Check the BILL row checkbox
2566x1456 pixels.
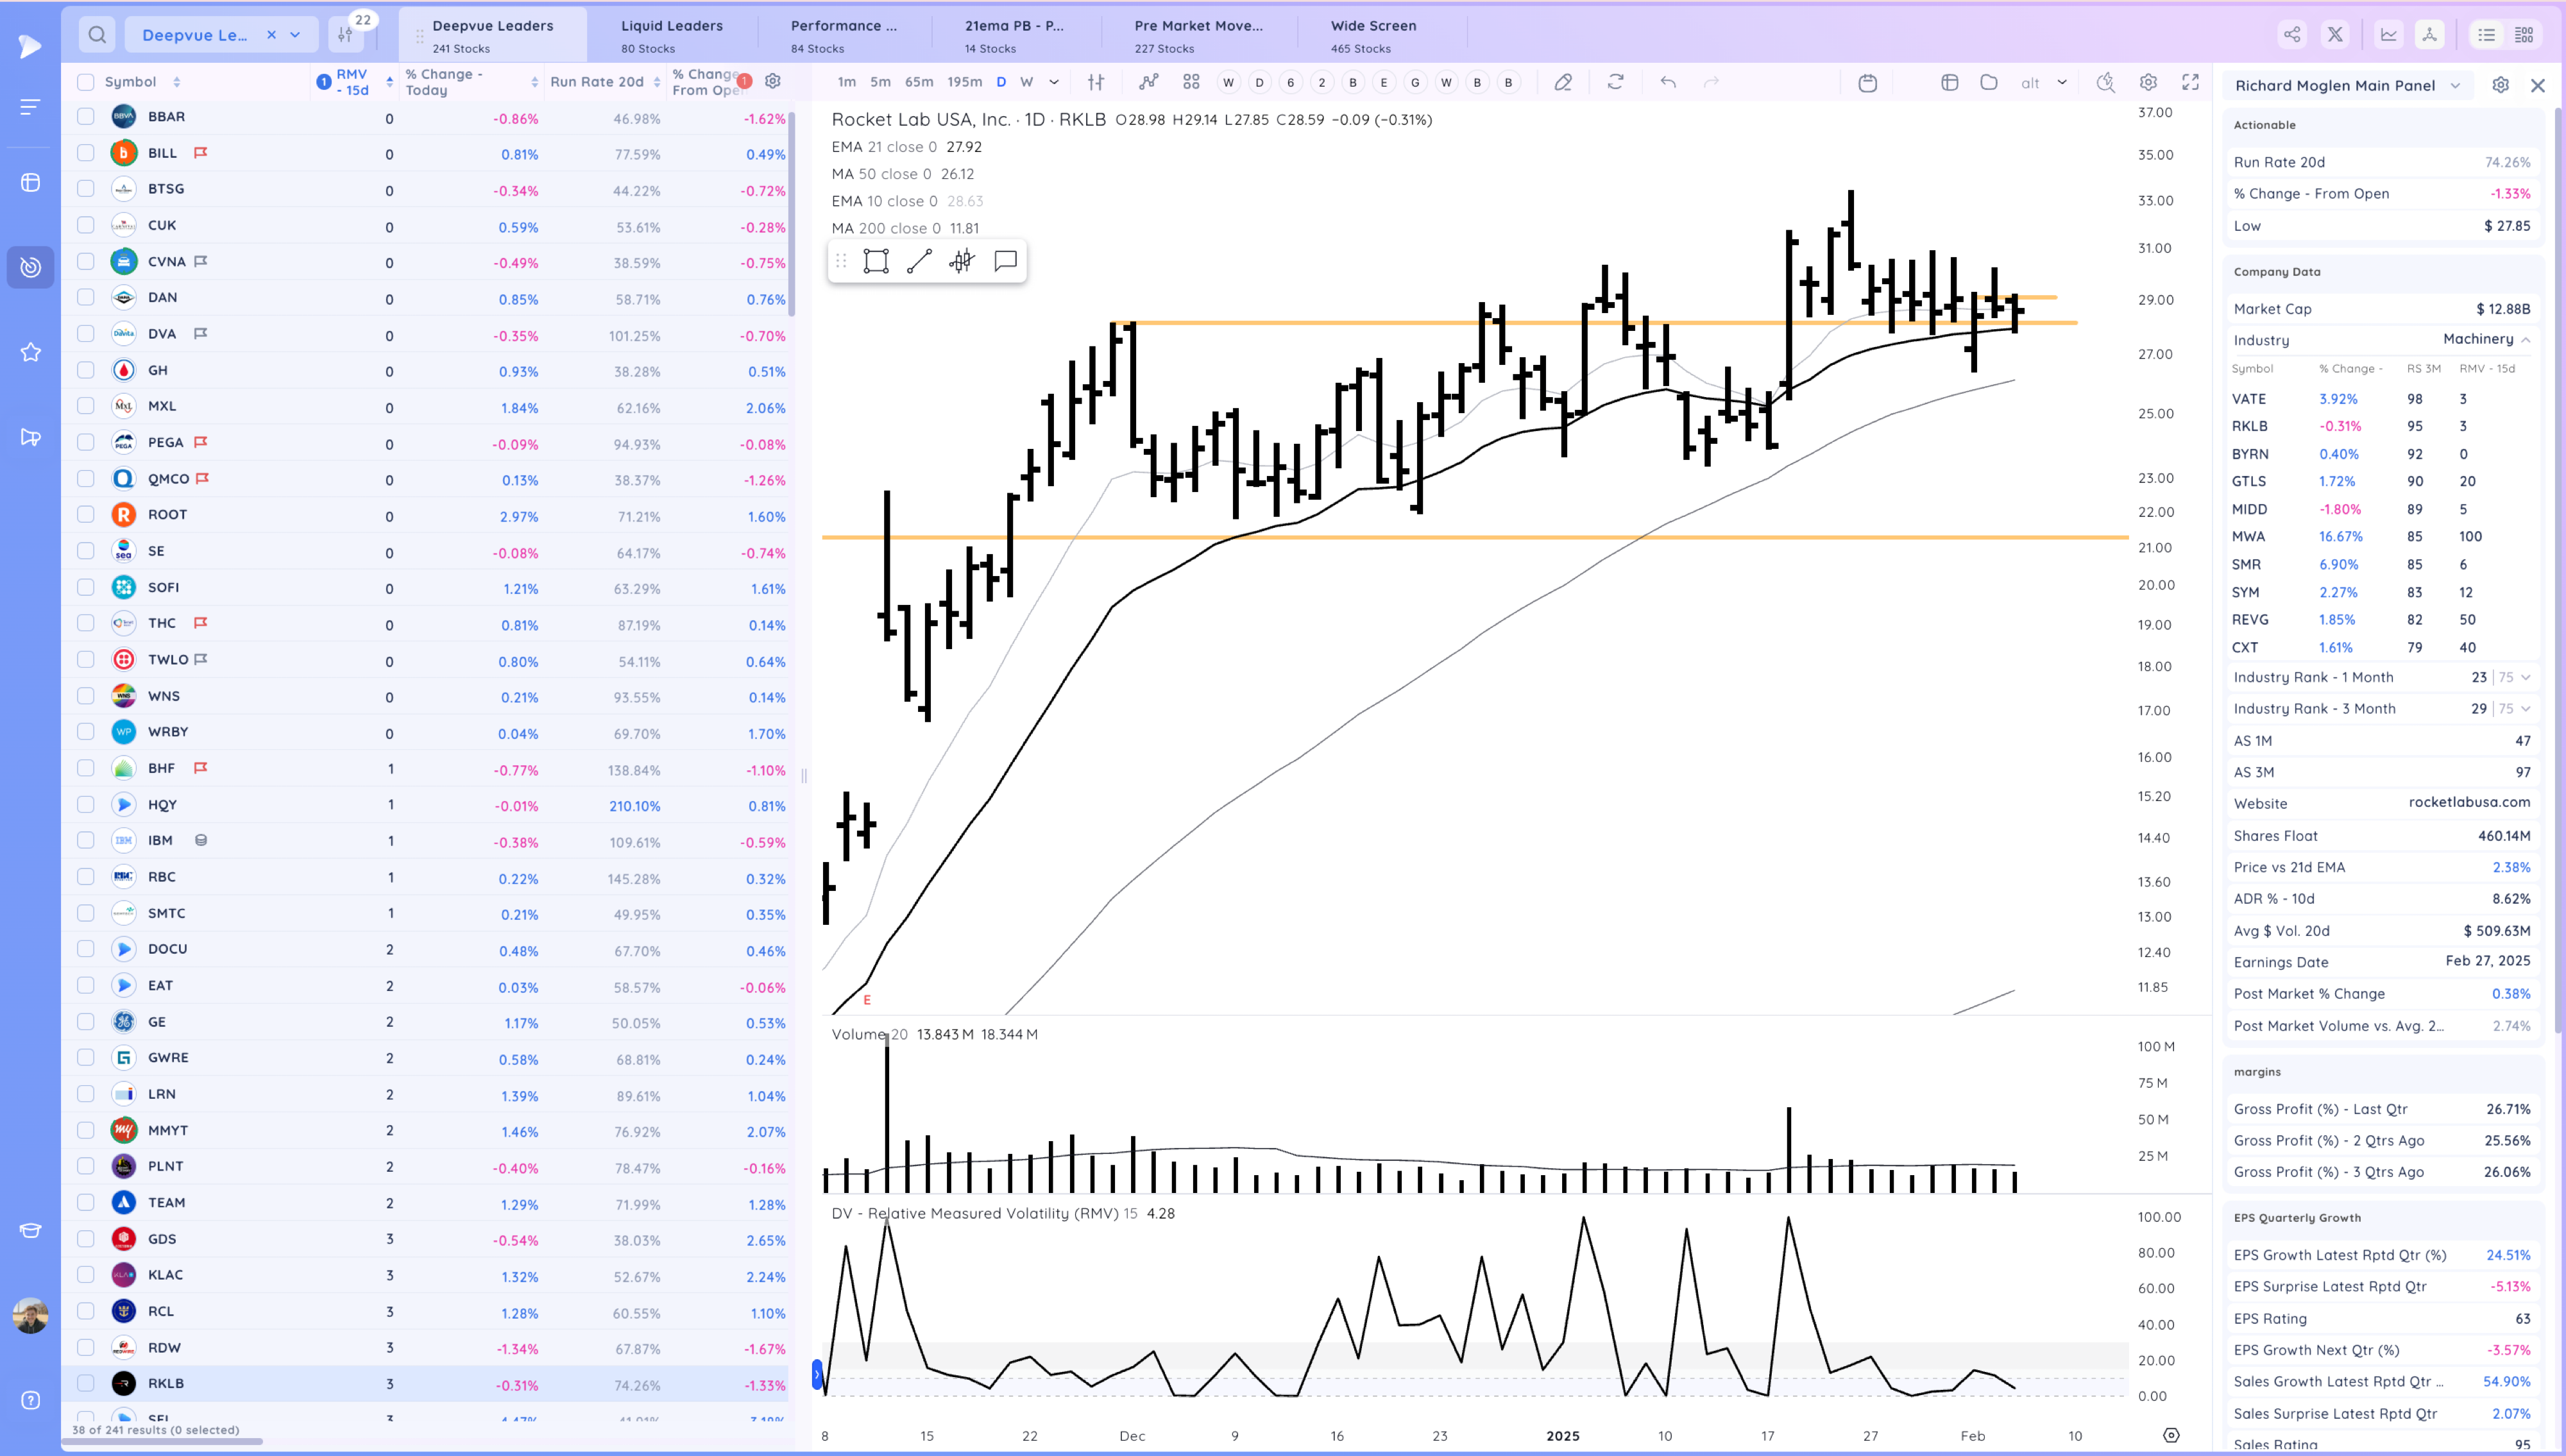click(x=86, y=153)
